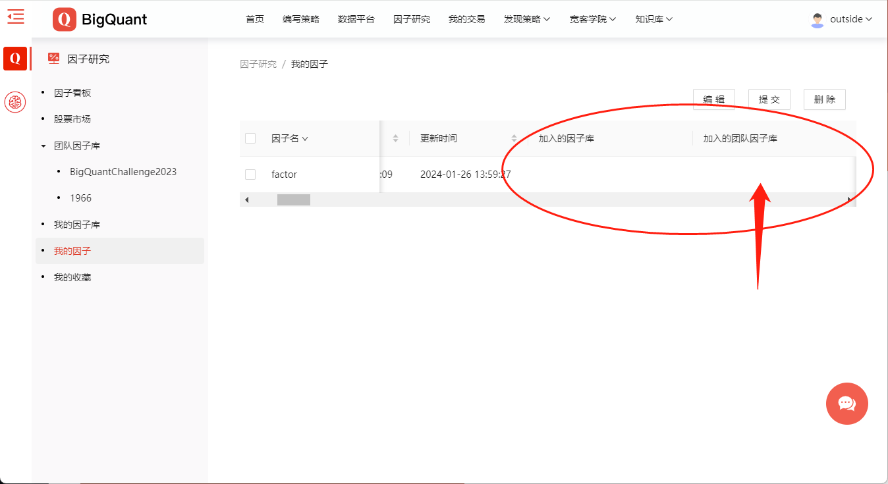
Task: Click the factor research icon beside 因子研究
Action: 54,59
